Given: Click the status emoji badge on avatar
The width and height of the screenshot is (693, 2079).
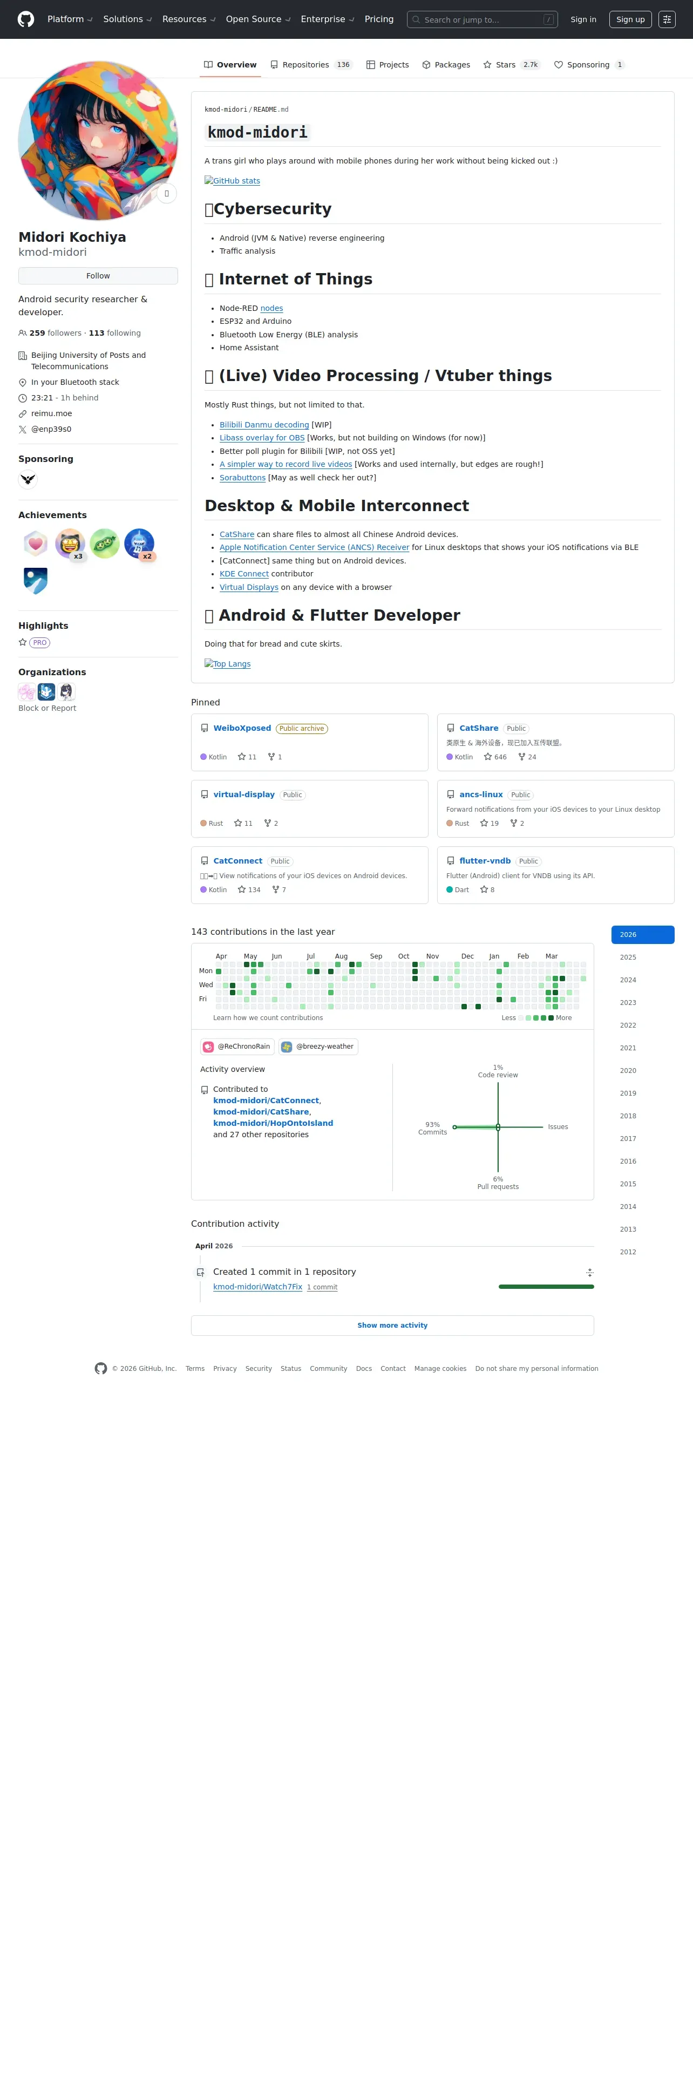Looking at the screenshot, I should click(166, 194).
